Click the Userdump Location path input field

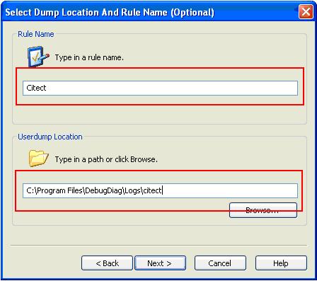pyautogui.click(x=160, y=190)
